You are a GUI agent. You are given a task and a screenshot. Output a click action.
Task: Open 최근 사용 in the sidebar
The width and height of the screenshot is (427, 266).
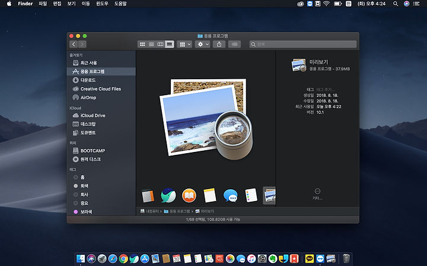(x=101, y=63)
